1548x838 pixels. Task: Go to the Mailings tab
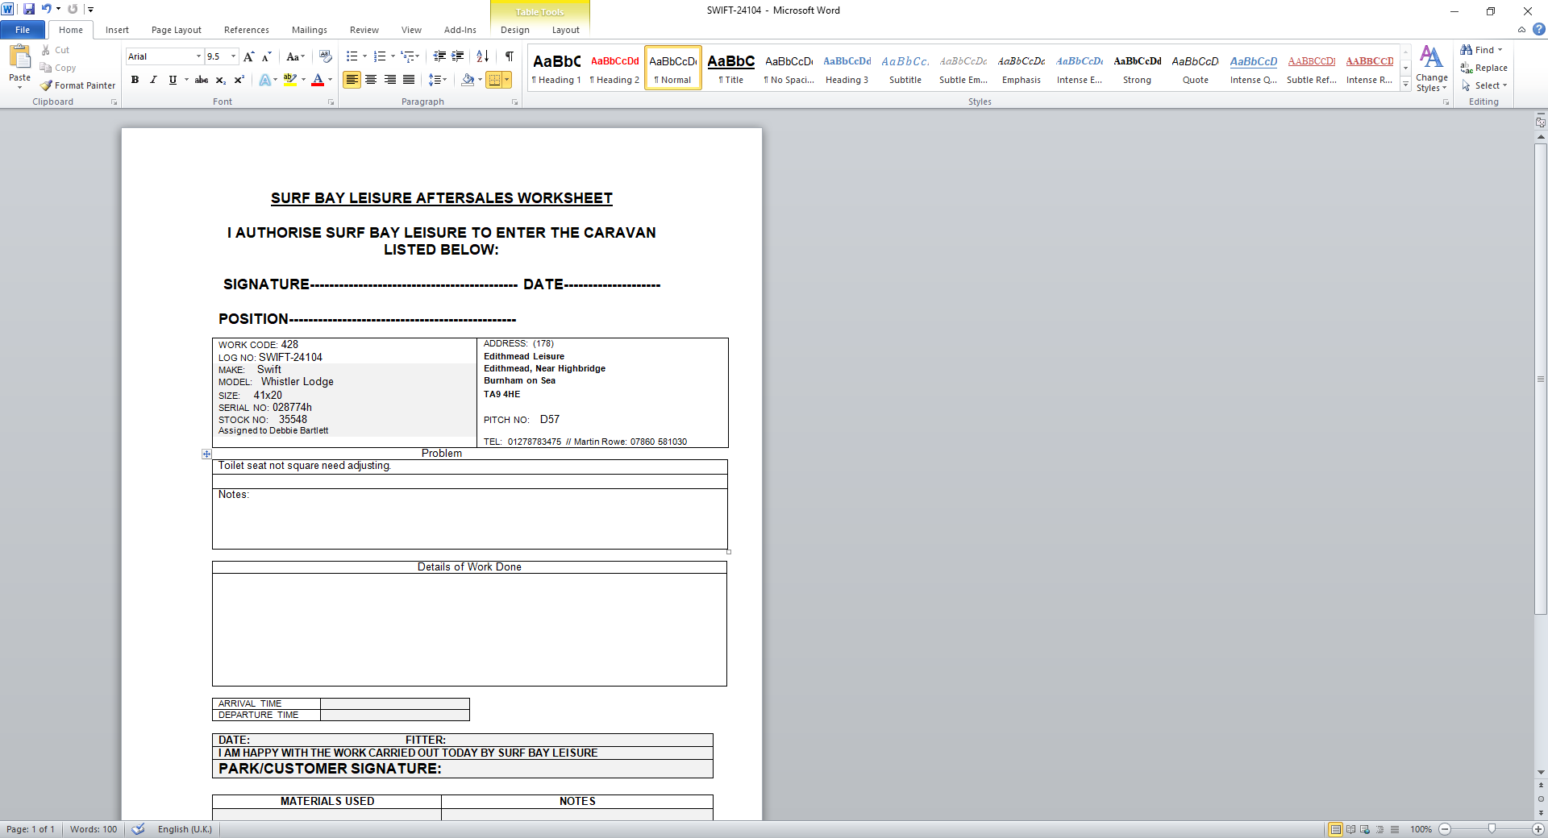[x=310, y=30]
